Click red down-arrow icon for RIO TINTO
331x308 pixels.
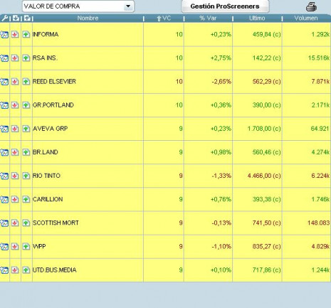[x=15, y=176]
